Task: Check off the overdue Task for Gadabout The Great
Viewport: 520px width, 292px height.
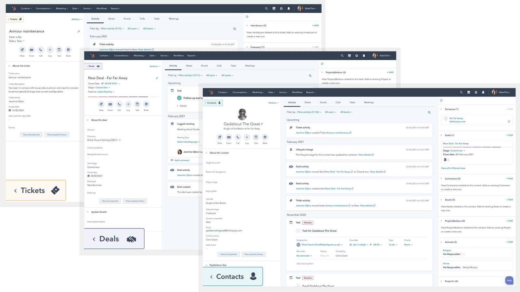Action: point(298,231)
